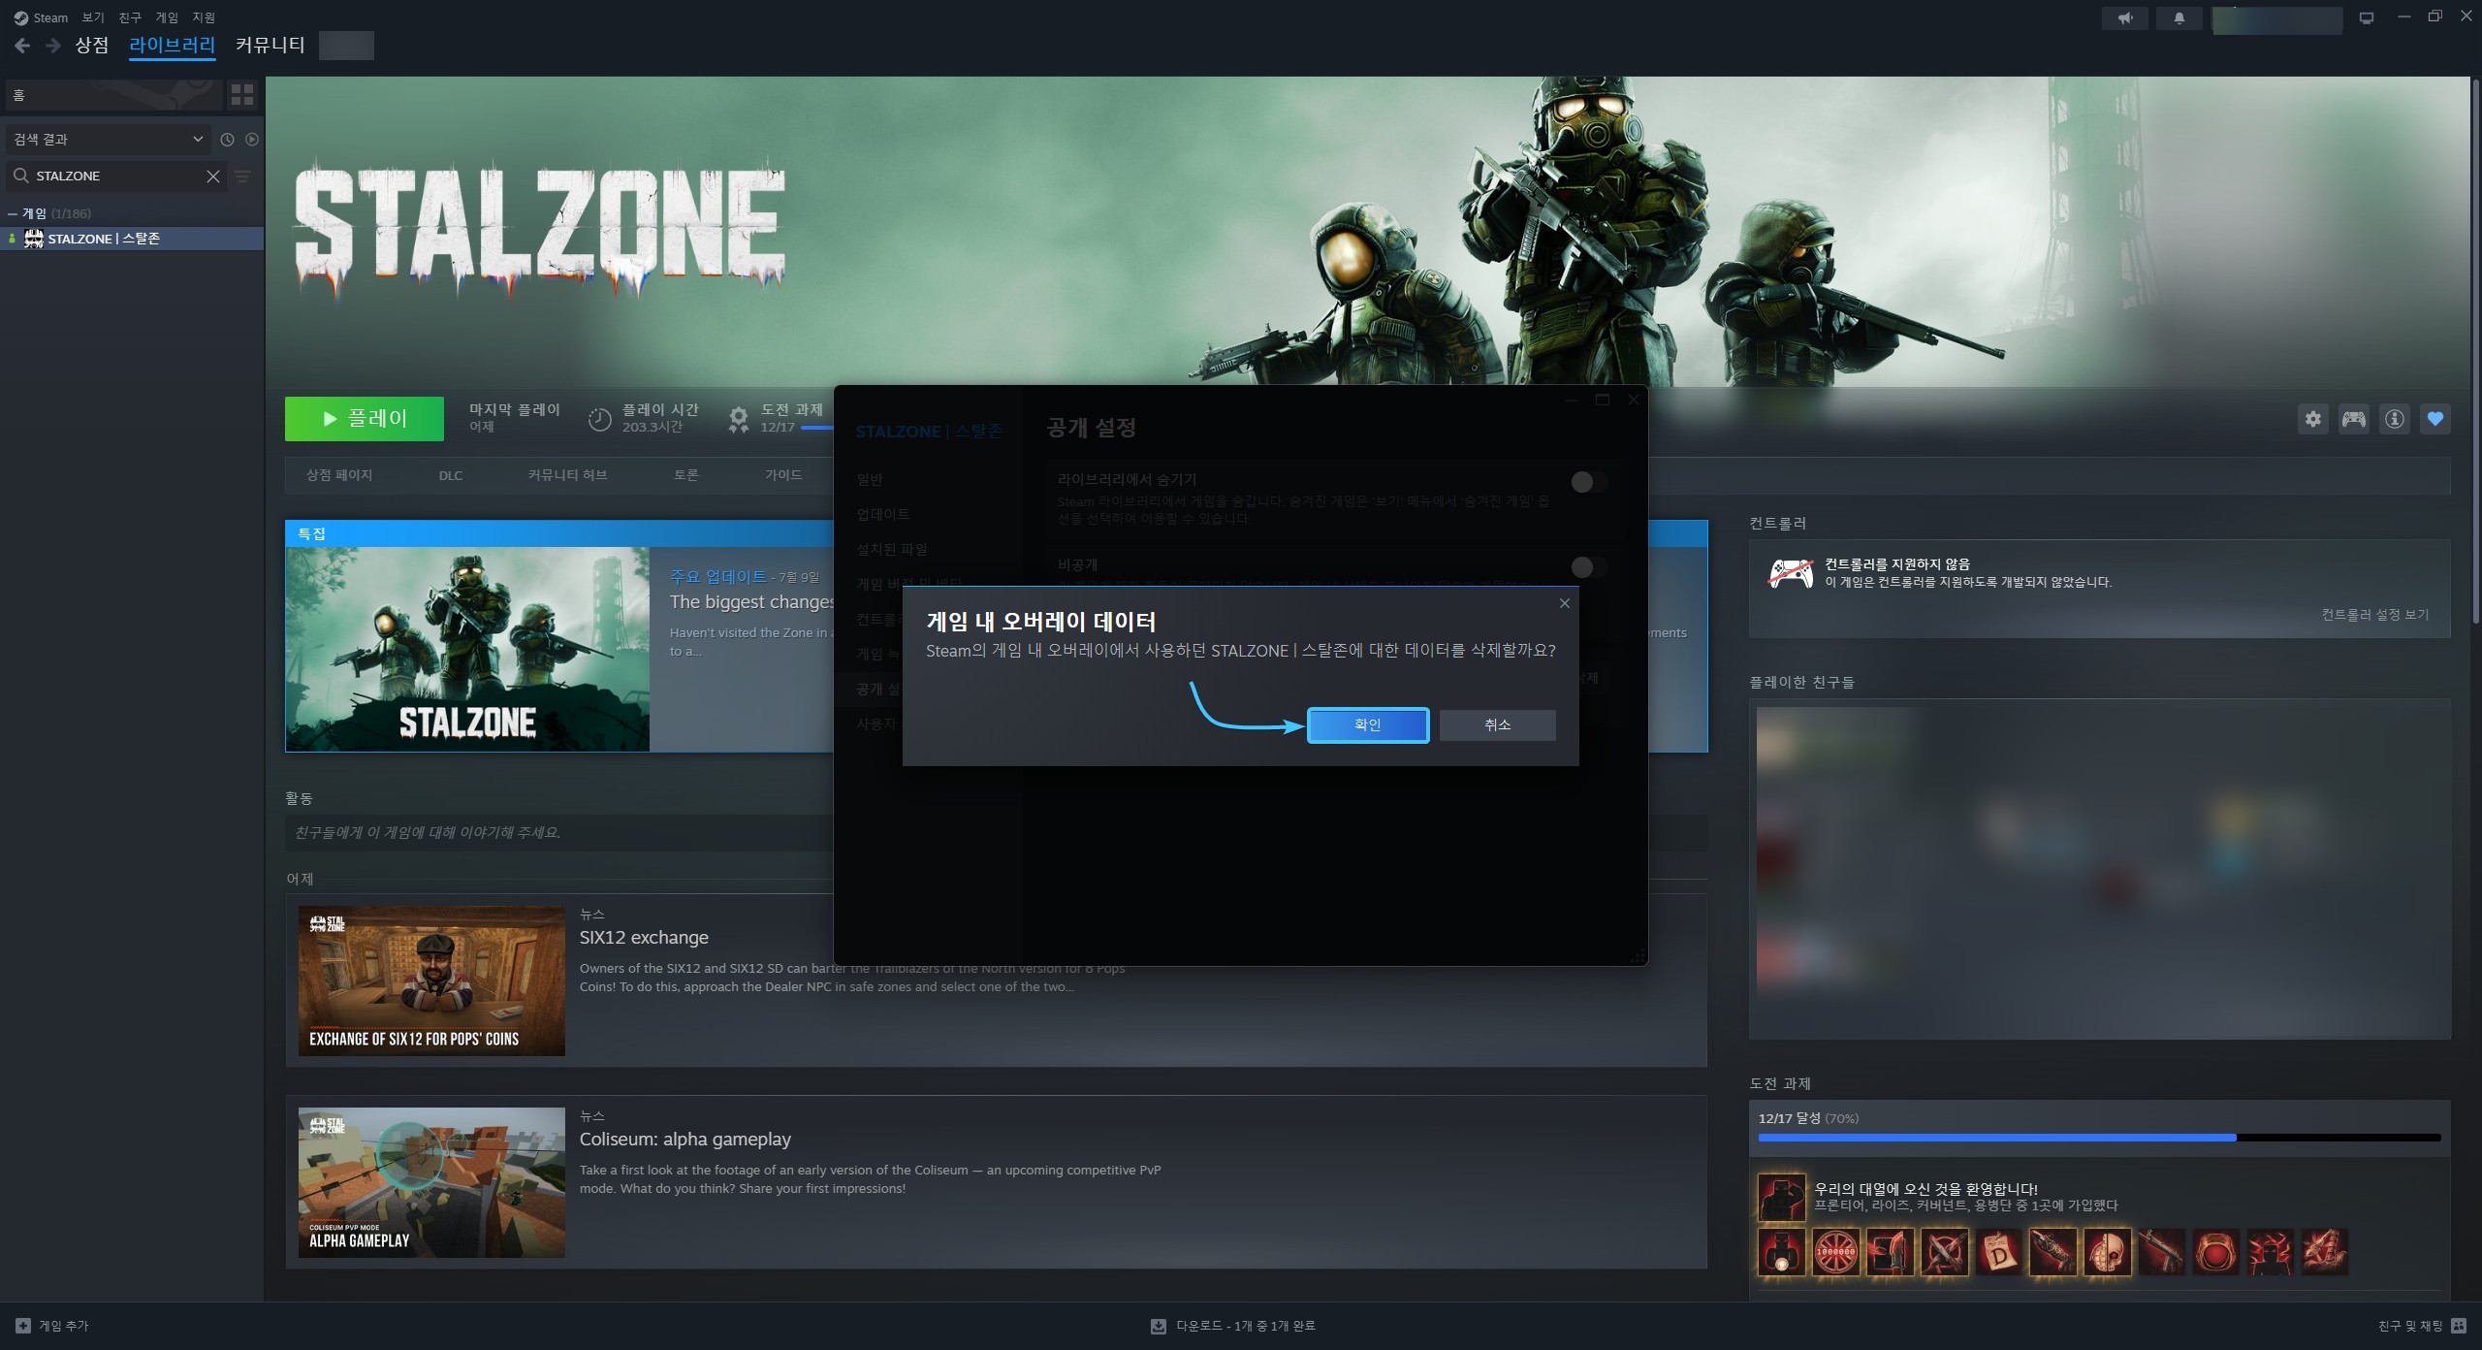Image resolution: width=2482 pixels, height=1350 pixels.
Task: Switch to the 라이브러리 tab
Action: [172, 46]
